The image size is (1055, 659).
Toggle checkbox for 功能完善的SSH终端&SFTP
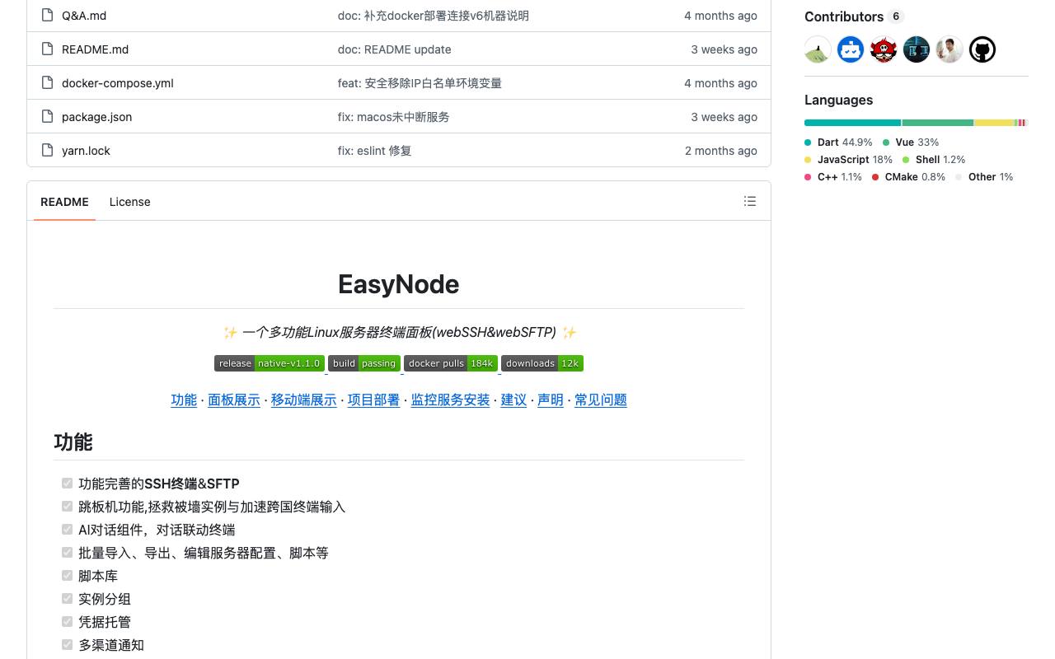[x=68, y=484]
